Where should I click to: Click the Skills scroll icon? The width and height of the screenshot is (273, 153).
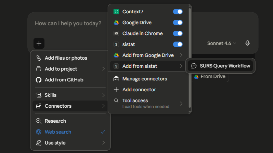pyautogui.click(x=39, y=95)
